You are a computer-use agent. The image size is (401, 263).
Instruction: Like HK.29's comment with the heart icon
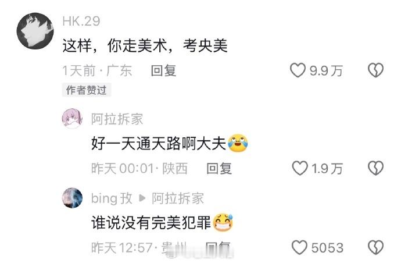[x=298, y=70]
